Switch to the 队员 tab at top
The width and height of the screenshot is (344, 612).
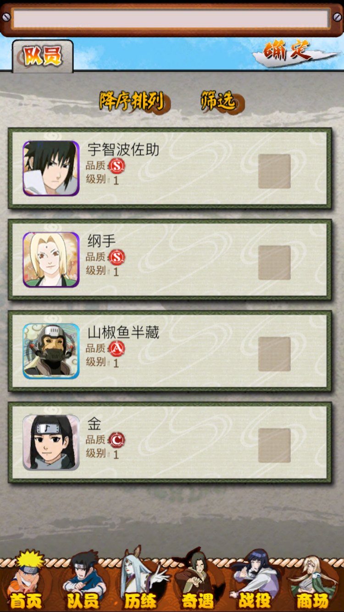42,56
